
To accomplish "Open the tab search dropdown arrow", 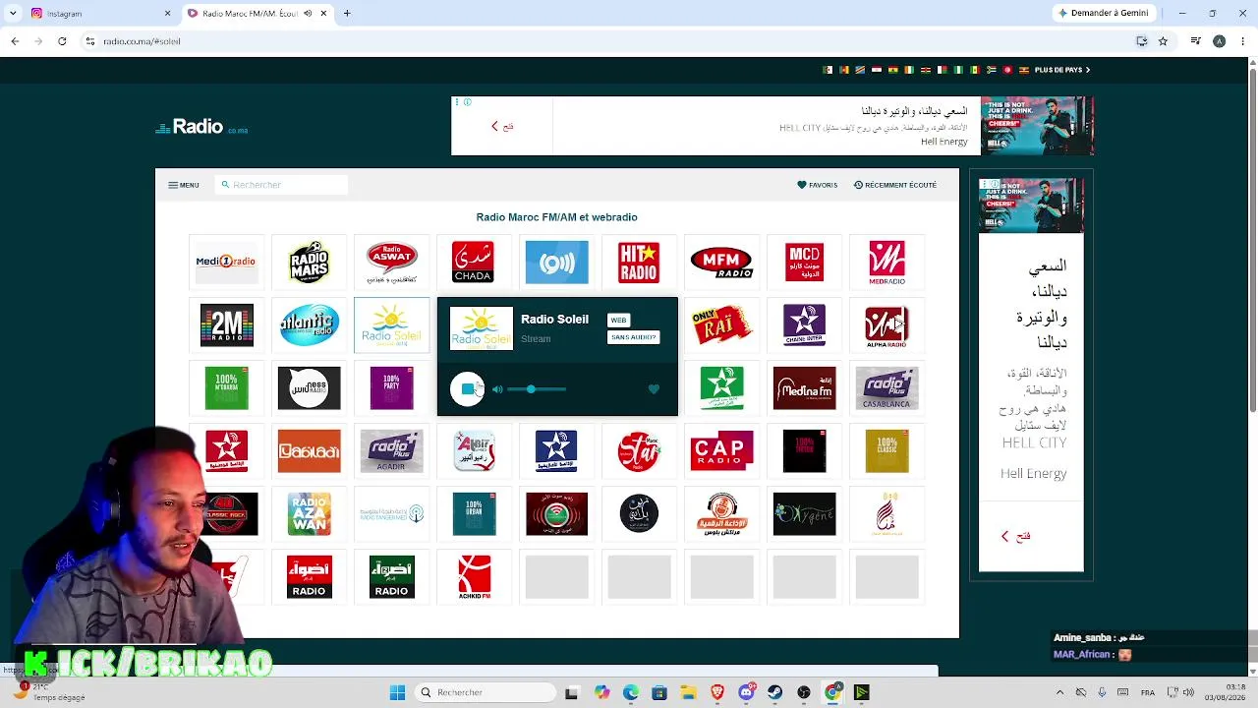I will [14, 14].
